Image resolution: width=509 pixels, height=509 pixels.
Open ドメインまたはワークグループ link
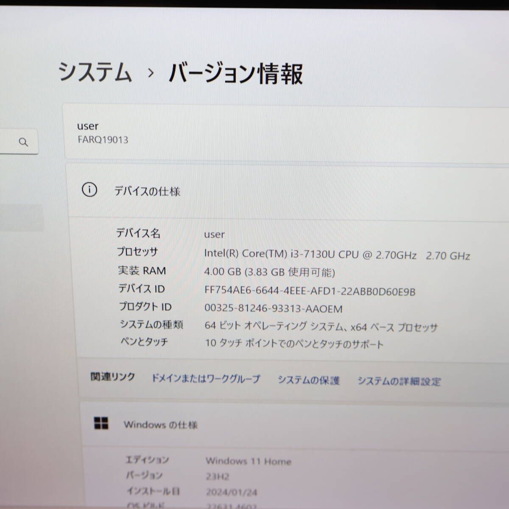point(206,378)
